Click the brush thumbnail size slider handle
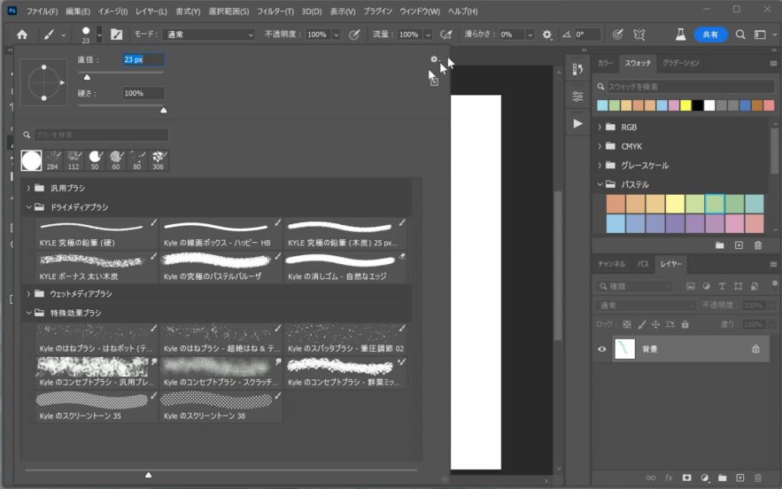782x489 pixels. (148, 475)
